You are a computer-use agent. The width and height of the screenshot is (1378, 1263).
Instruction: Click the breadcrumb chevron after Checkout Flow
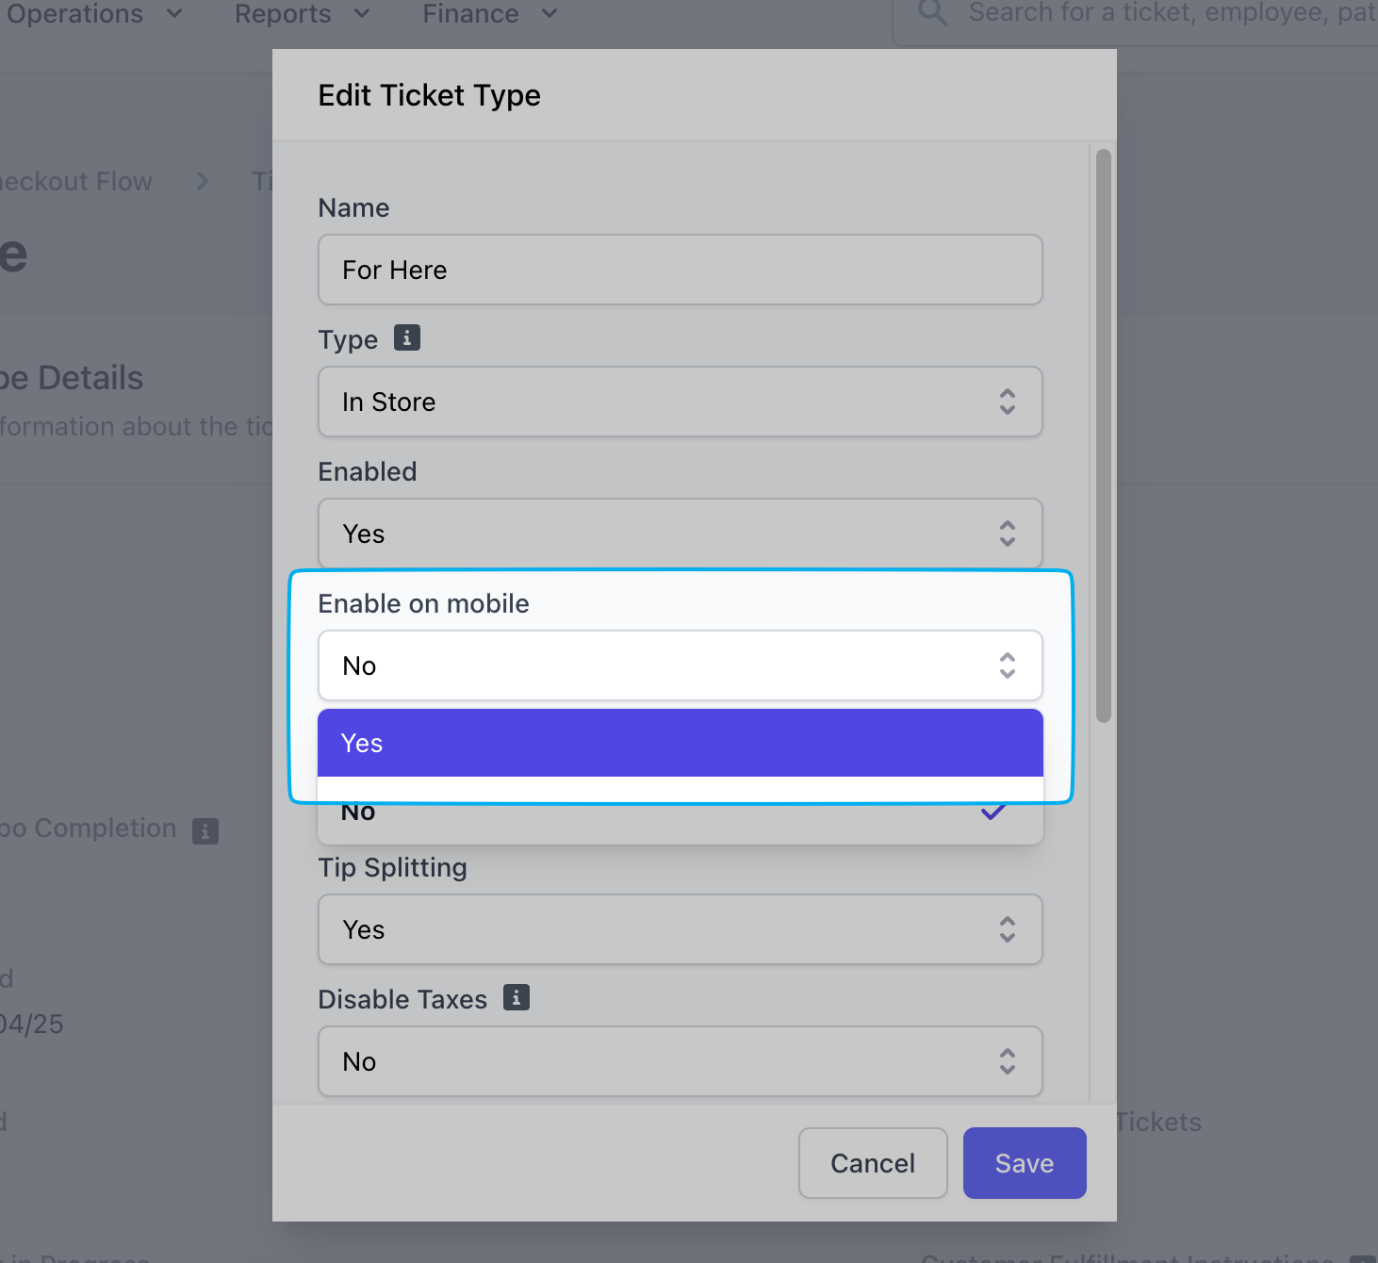click(x=203, y=181)
